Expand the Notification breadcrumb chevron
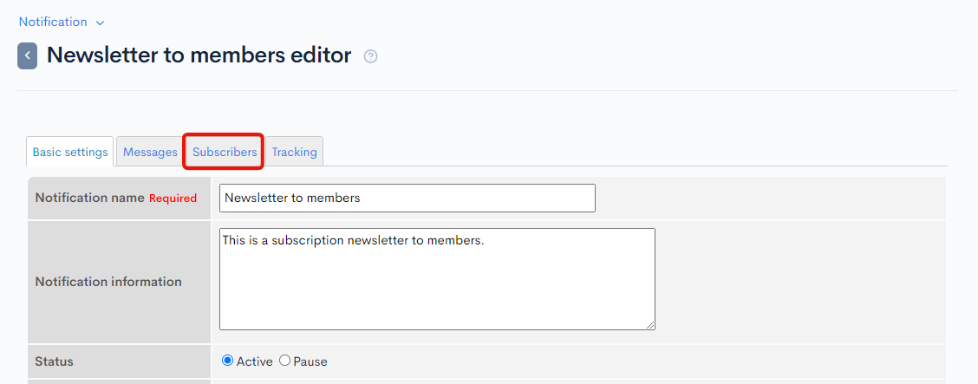The image size is (978, 384). 100,23
